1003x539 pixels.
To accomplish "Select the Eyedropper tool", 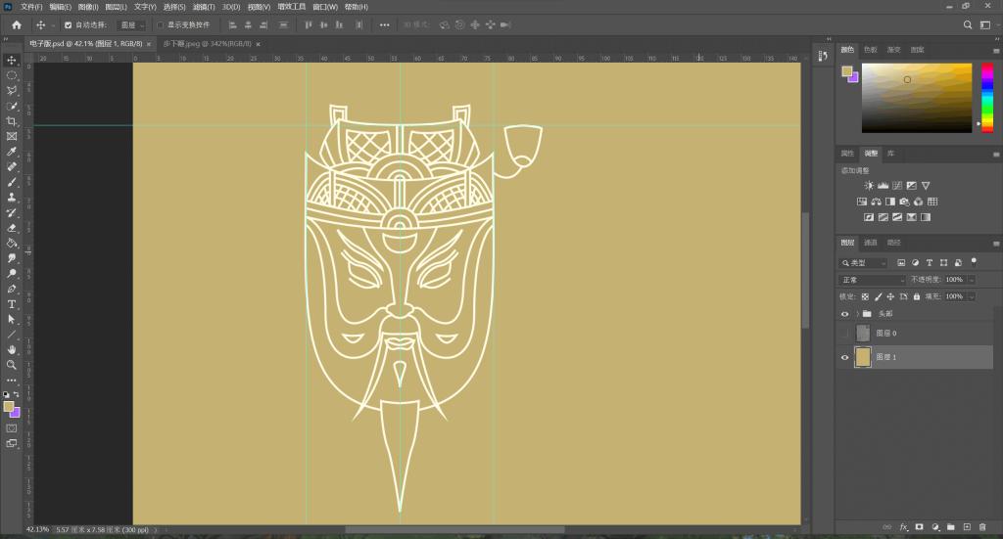I will (x=12, y=152).
